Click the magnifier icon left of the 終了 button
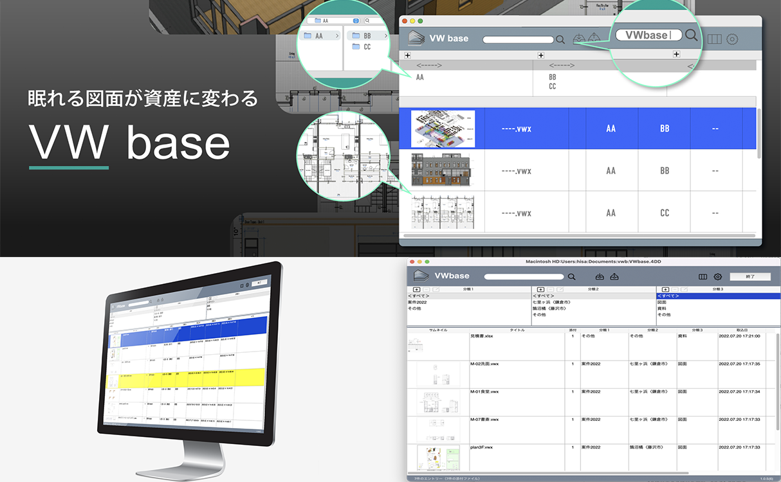 571,277
